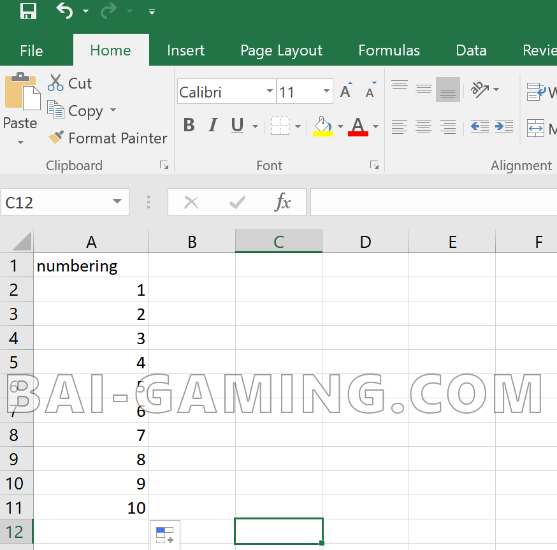Select the Format Painter brush
This screenshot has height=550, width=557.
pyautogui.click(x=56, y=138)
